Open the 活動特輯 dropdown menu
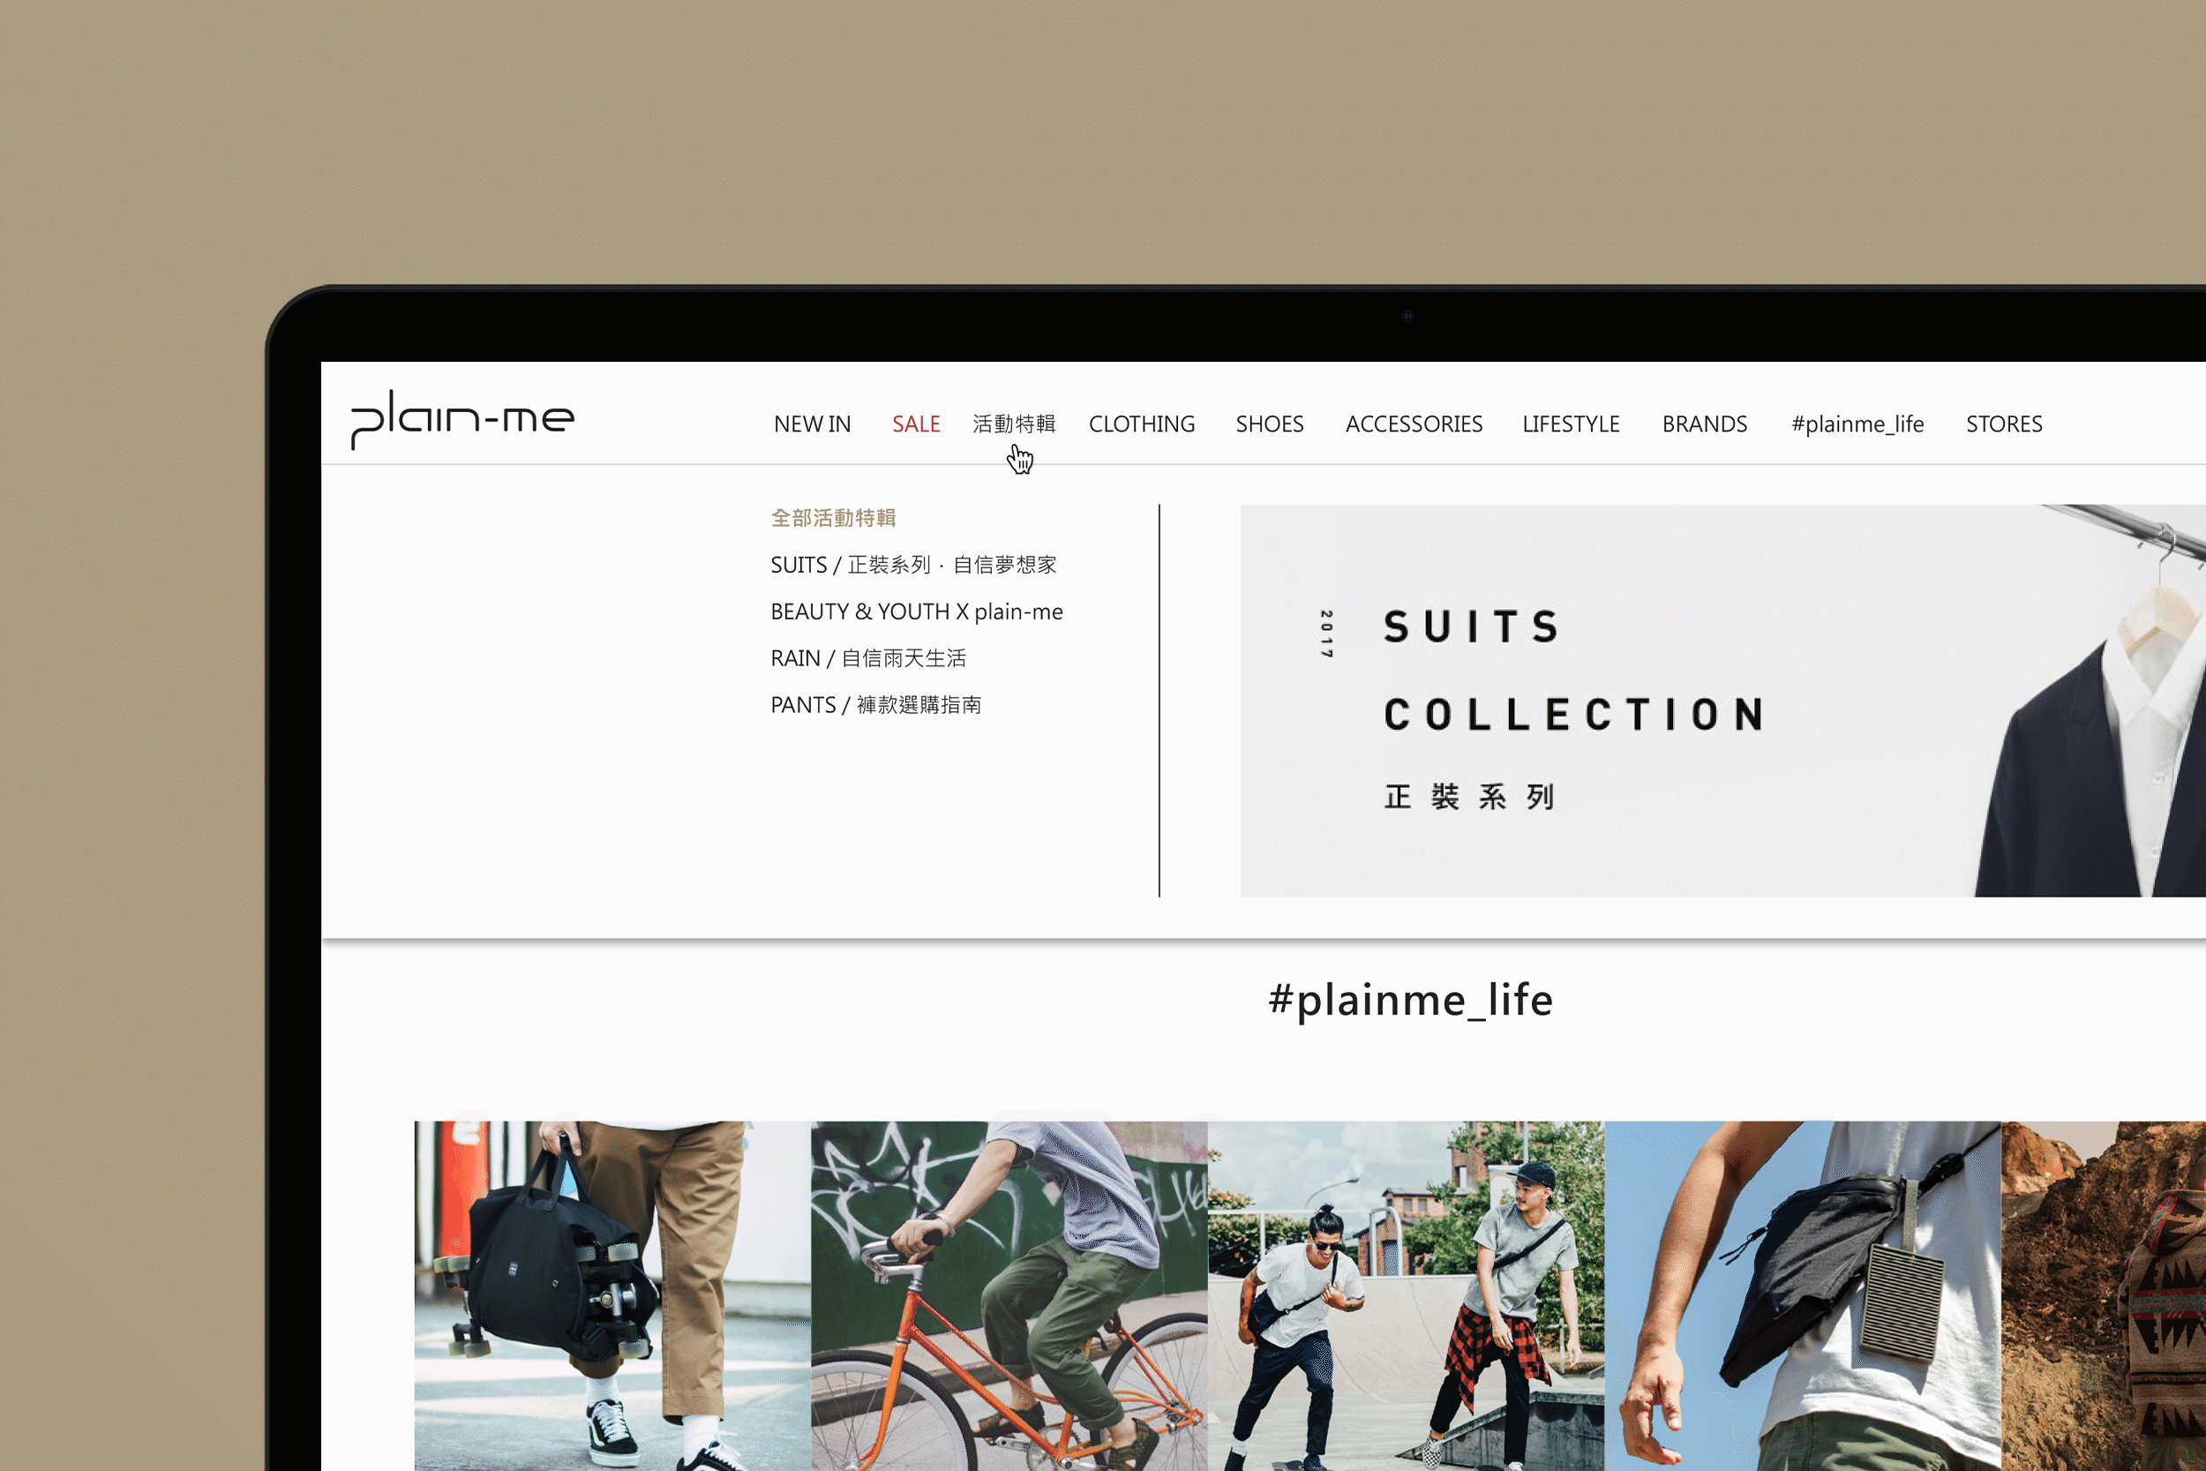The height and width of the screenshot is (1471, 2206). (x=1014, y=424)
